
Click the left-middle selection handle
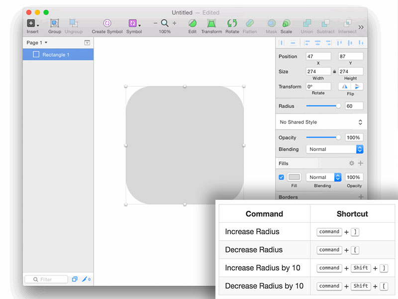(x=126, y=146)
